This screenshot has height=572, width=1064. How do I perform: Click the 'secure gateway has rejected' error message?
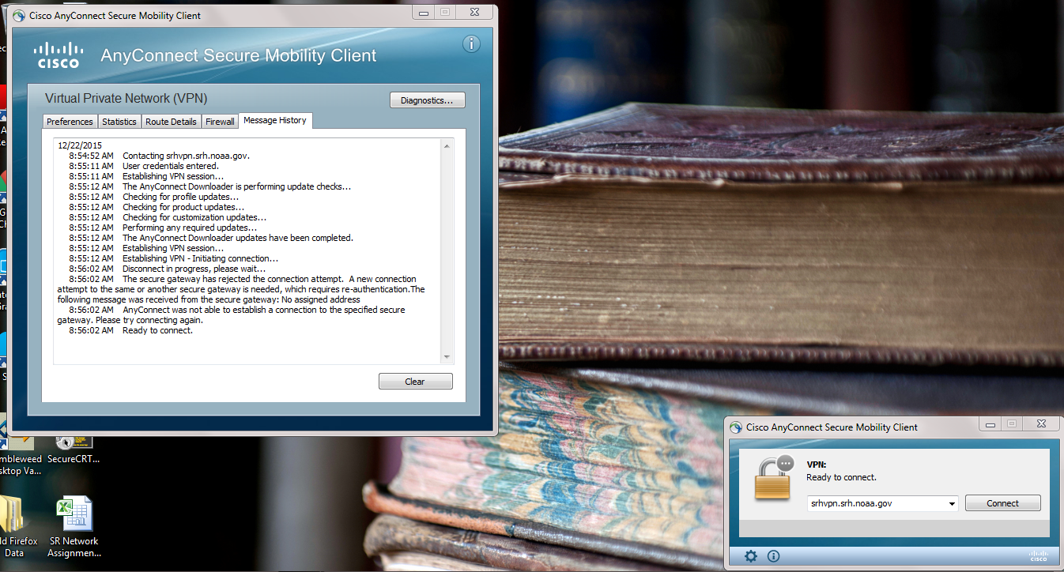click(241, 289)
